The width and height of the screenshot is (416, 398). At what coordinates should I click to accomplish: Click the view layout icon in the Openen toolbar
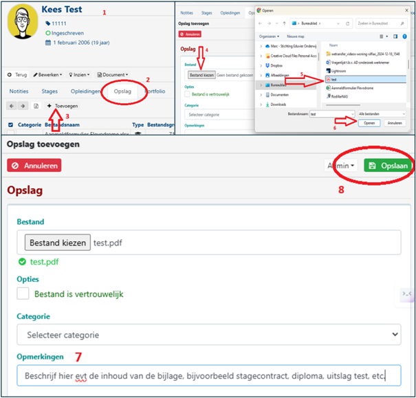click(381, 36)
